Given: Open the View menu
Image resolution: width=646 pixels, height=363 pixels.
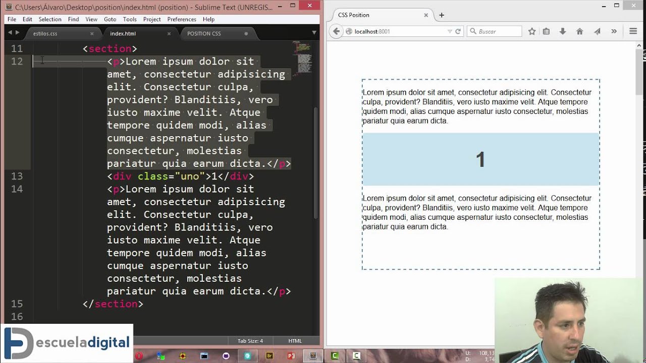Looking at the screenshot, I should click(91, 19).
